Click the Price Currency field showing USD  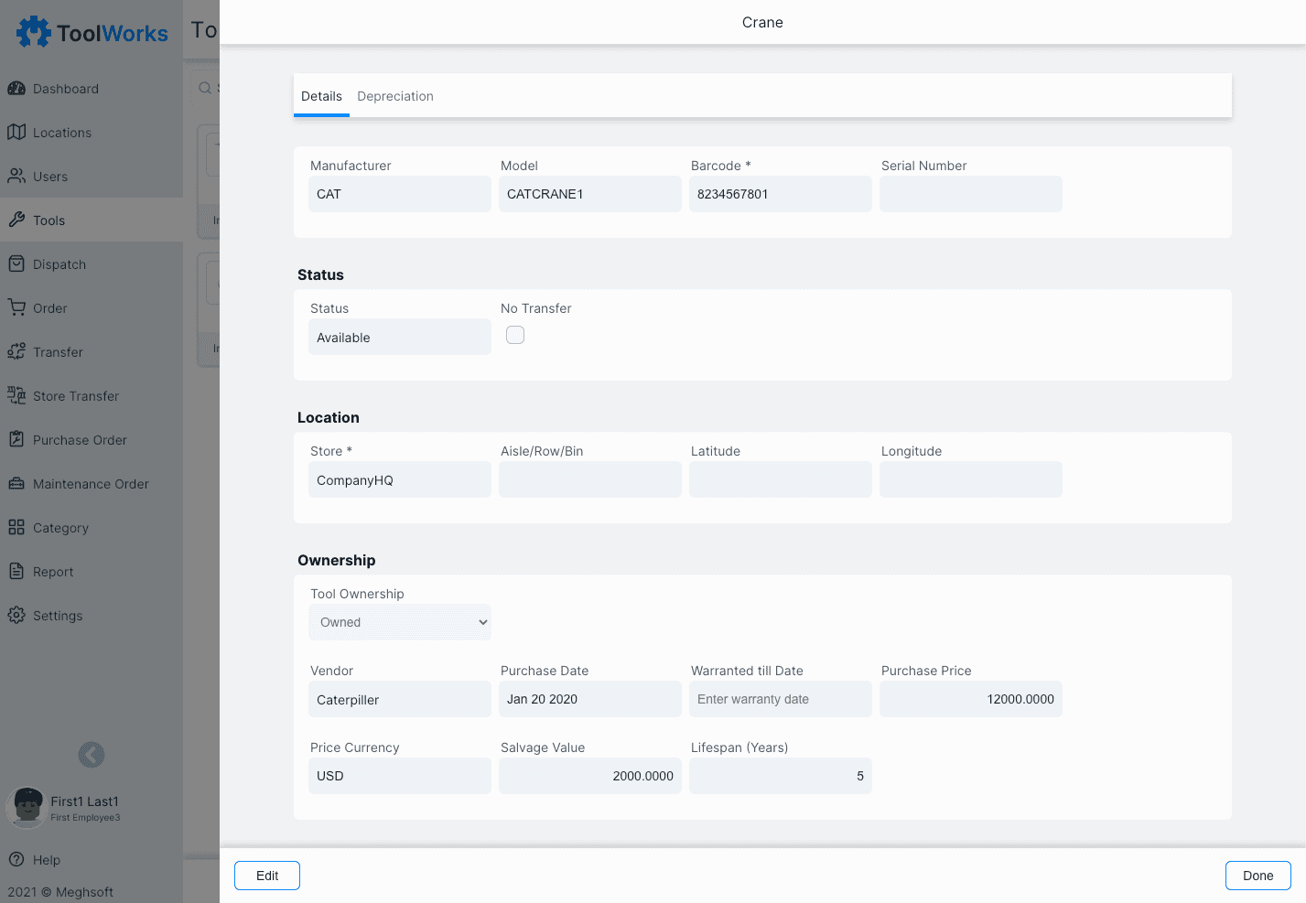click(400, 776)
